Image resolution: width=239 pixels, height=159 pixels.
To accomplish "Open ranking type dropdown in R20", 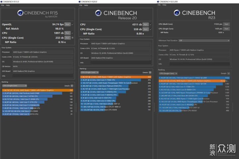I will (x=90, y=73).
